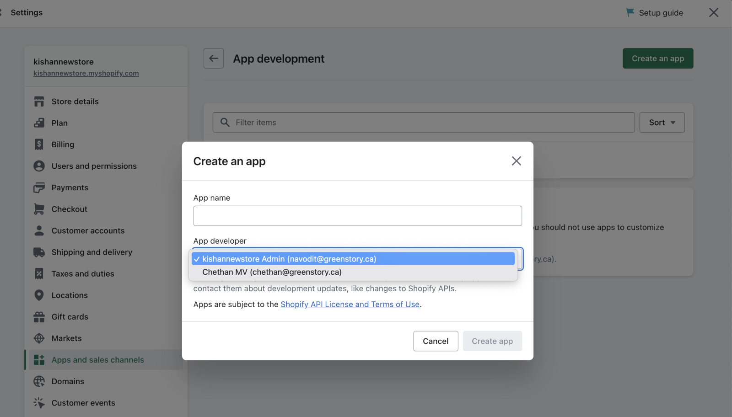
Task: Click the Locations pin icon
Action: tap(39, 295)
